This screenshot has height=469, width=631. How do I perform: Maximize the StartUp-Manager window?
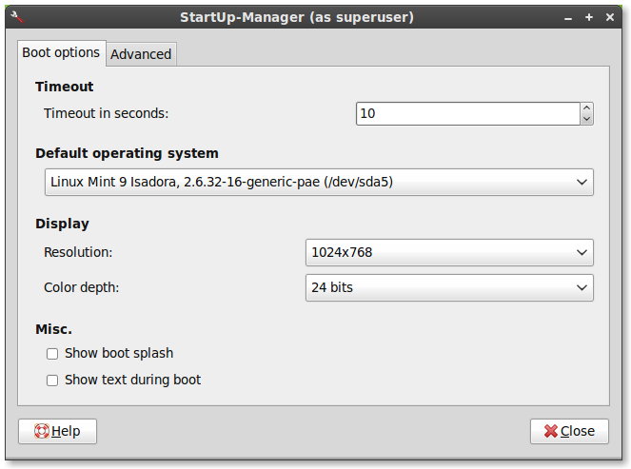tap(589, 17)
